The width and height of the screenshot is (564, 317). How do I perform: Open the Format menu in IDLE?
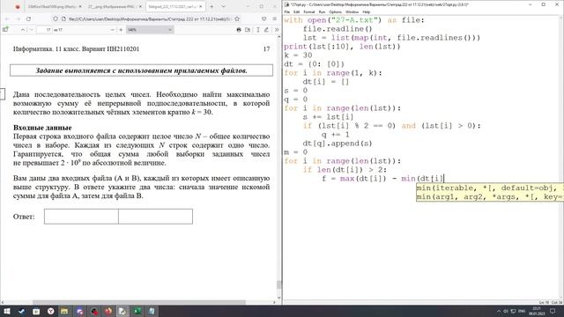tap(309, 11)
